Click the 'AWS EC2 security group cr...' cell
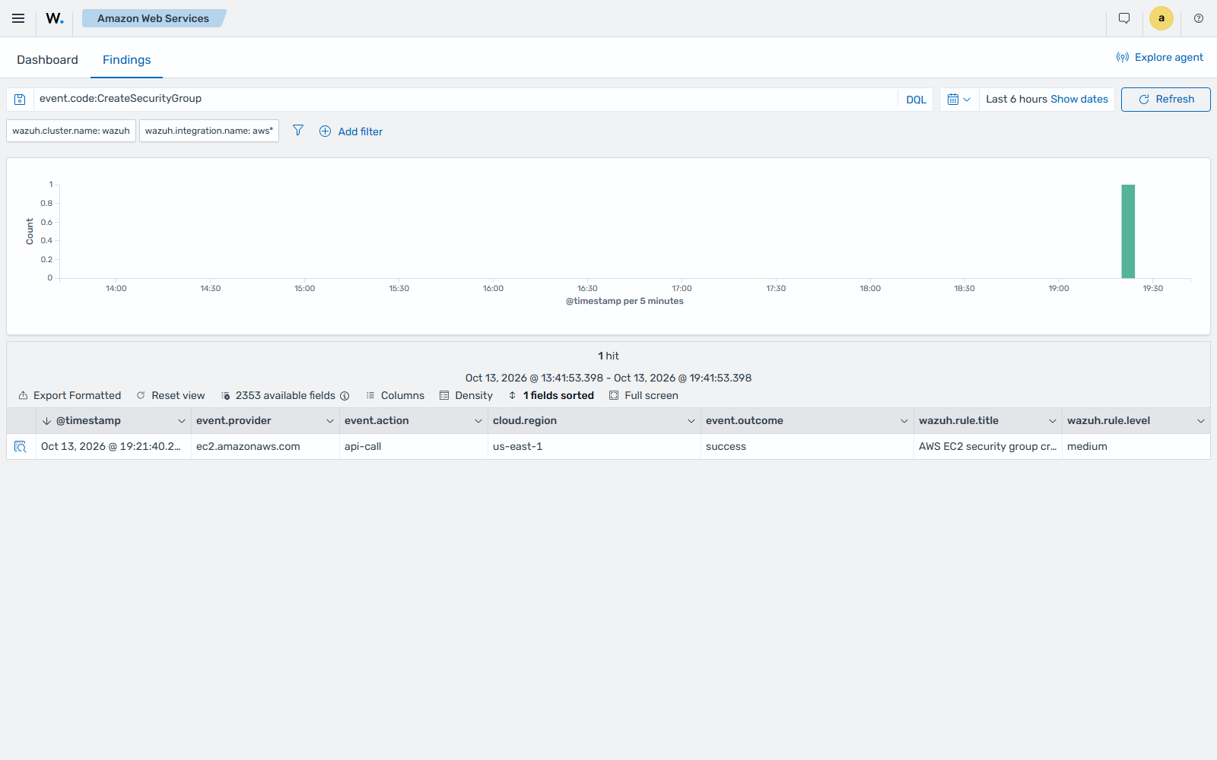The image size is (1217, 760). coord(988,447)
